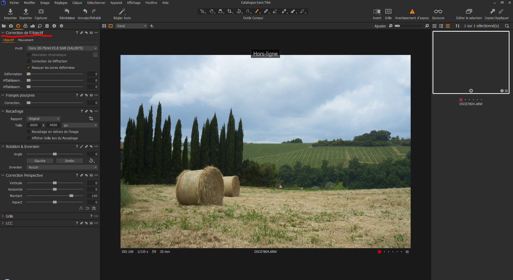Click the Capturer camera icon

click(41, 12)
